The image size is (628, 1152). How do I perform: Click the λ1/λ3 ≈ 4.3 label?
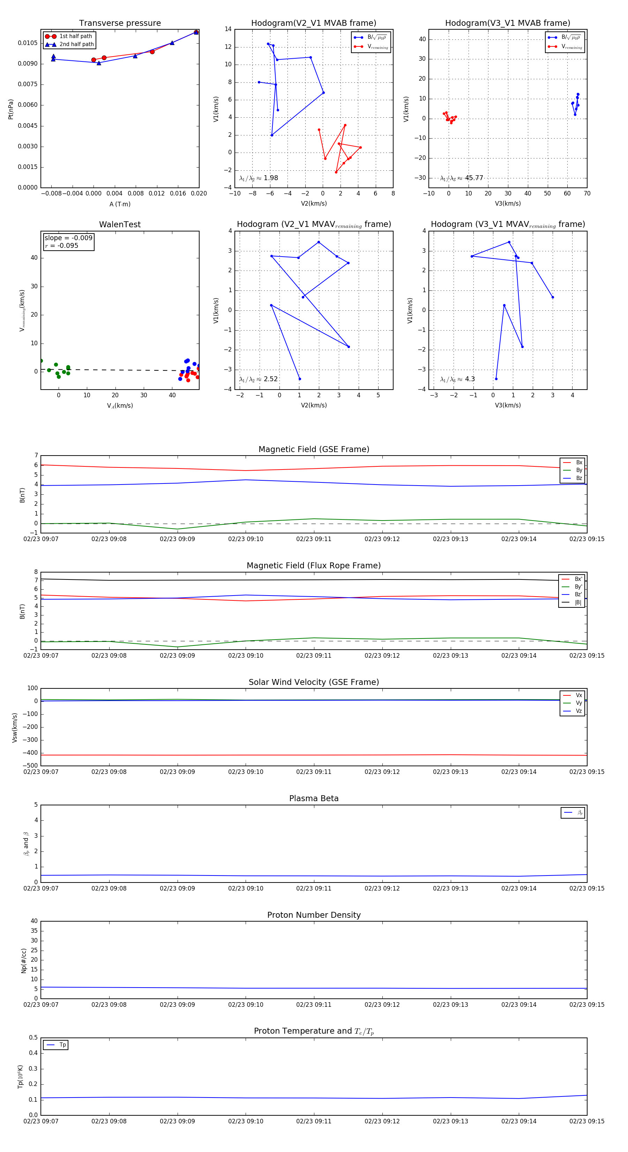pos(458,379)
